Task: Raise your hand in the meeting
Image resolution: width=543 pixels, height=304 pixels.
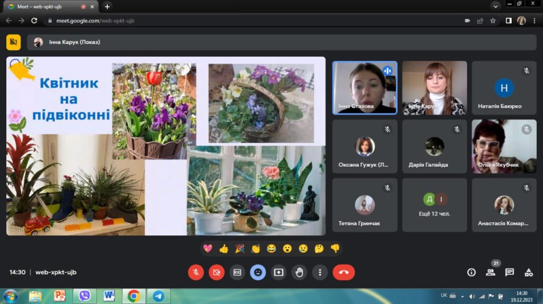Action: [x=299, y=272]
